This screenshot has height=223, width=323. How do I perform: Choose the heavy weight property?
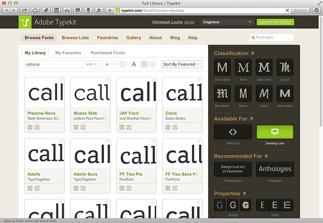[245, 205]
